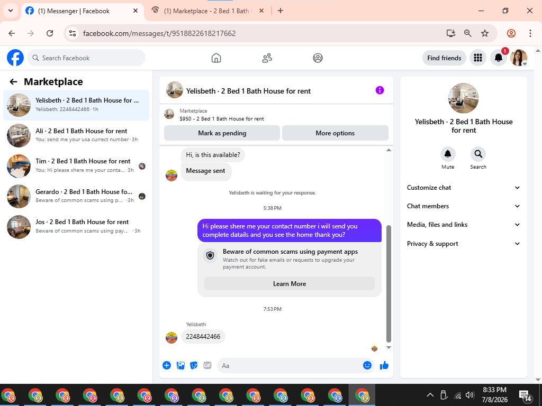The height and width of the screenshot is (406, 542).
Task: Click chat scroll down arrow
Action: click(389, 348)
